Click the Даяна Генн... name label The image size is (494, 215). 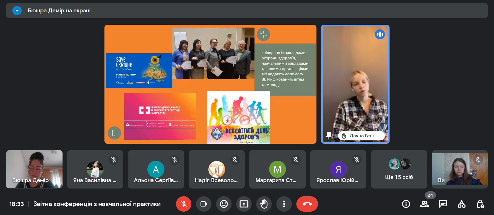[364, 136]
